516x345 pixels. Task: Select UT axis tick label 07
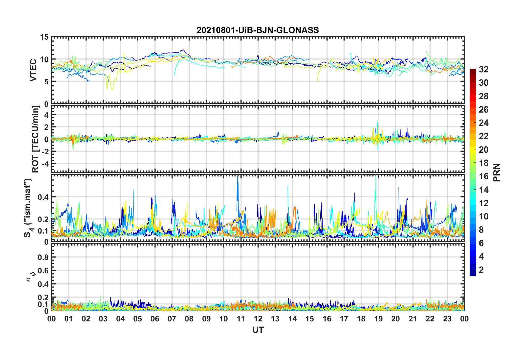pos(172,319)
